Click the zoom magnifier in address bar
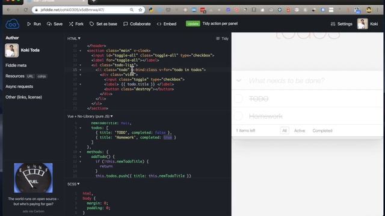385x216 pixels. click(132, 10)
